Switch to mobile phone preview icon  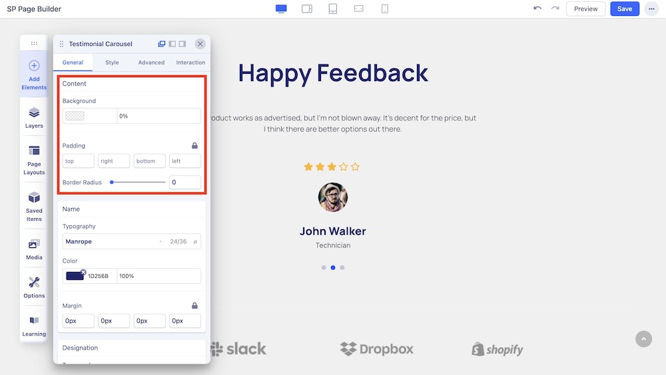(385, 9)
